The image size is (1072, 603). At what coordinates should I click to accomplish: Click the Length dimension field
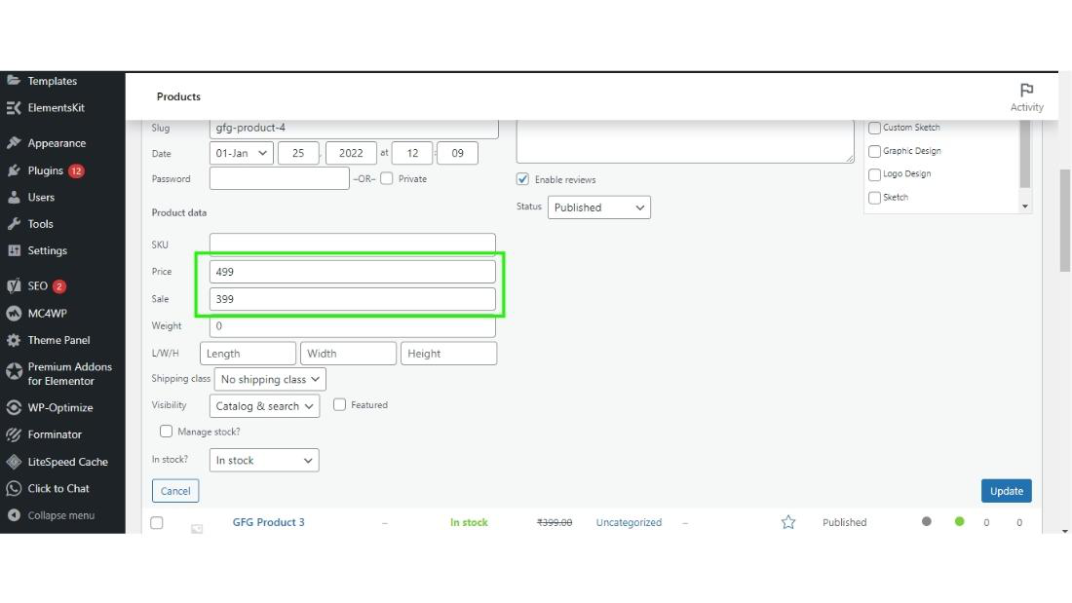click(248, 354)
